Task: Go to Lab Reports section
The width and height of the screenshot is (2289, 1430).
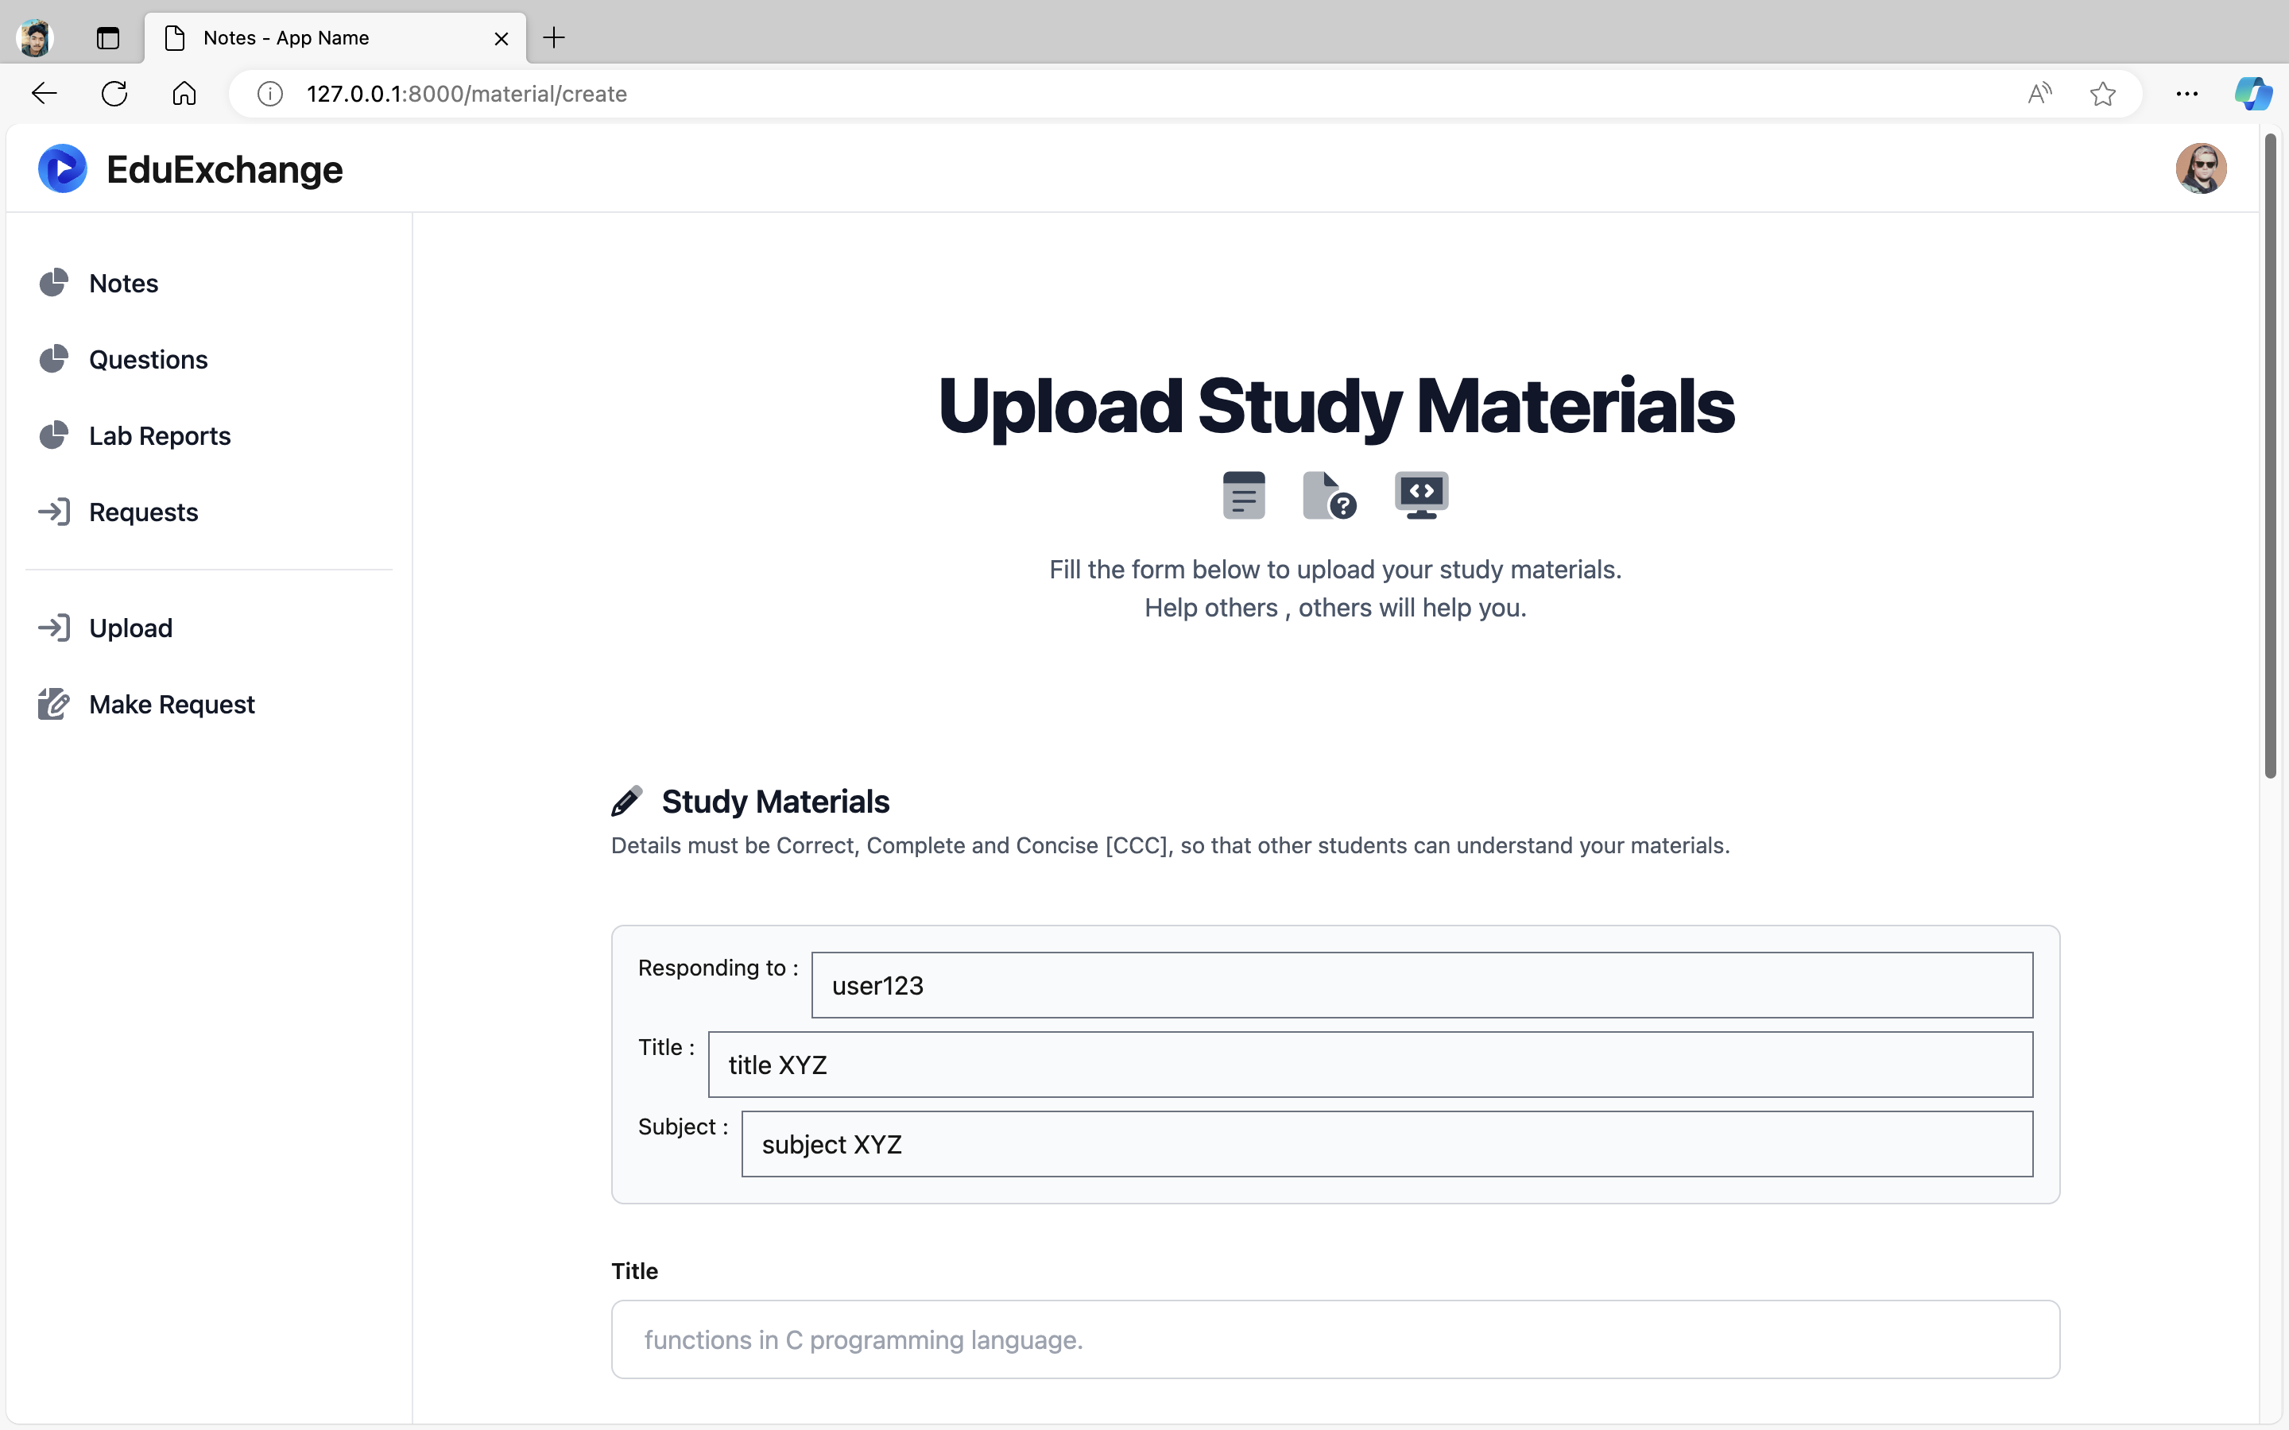Action: point(159,436)
